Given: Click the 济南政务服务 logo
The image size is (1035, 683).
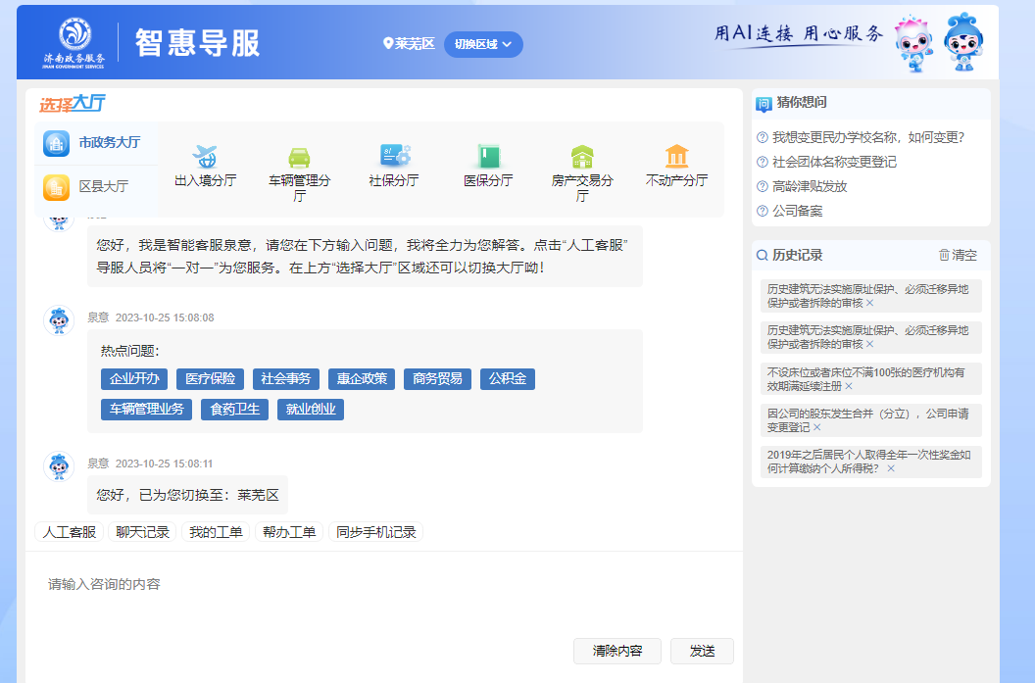Looking at the screenshot, I should coord(74,42).
